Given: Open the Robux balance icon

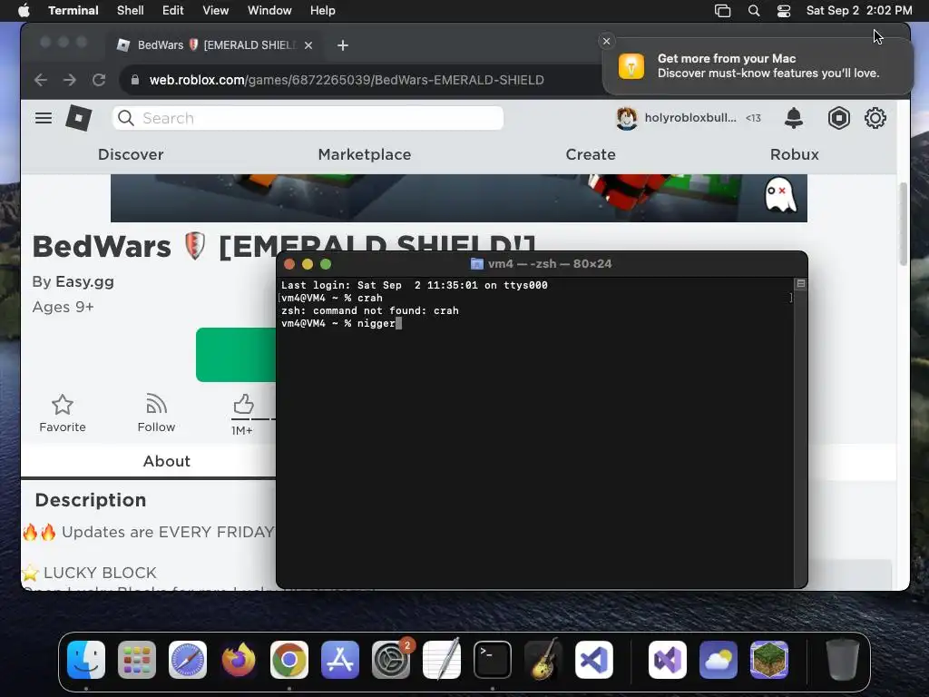Looking at the screenshot, I should coord(838,118).
